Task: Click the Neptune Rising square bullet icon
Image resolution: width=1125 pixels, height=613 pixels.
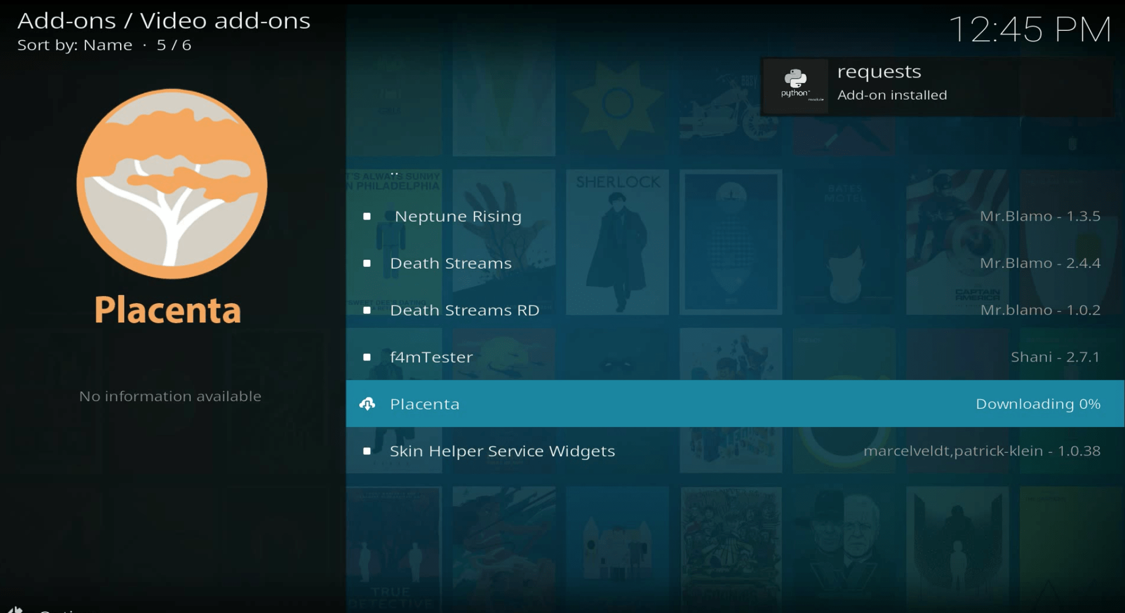Action: point(367,216)
